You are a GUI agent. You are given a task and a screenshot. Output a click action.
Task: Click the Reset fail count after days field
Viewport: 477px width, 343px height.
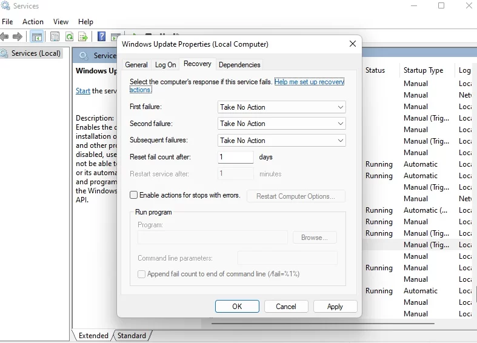pos(235,157)
